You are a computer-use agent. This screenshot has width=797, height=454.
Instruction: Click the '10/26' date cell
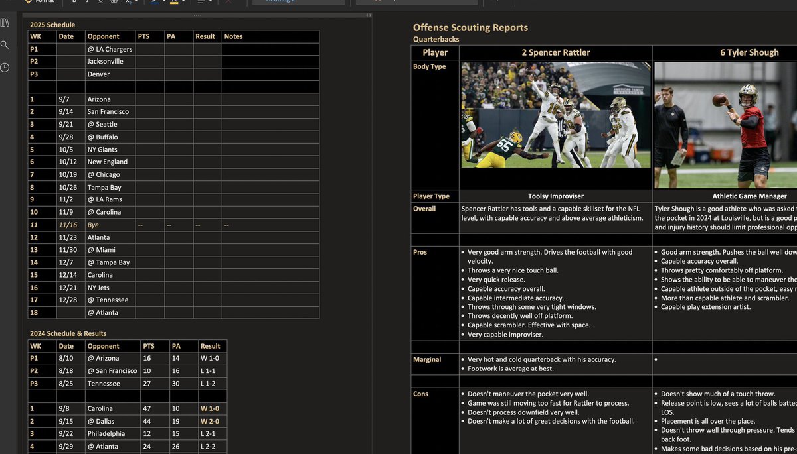(66, 187)
